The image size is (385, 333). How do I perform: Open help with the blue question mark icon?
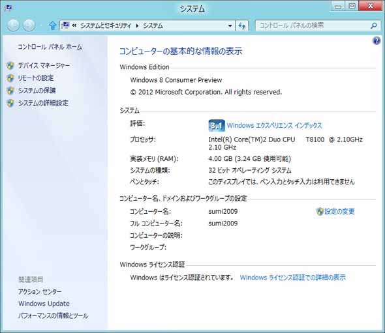377,40
